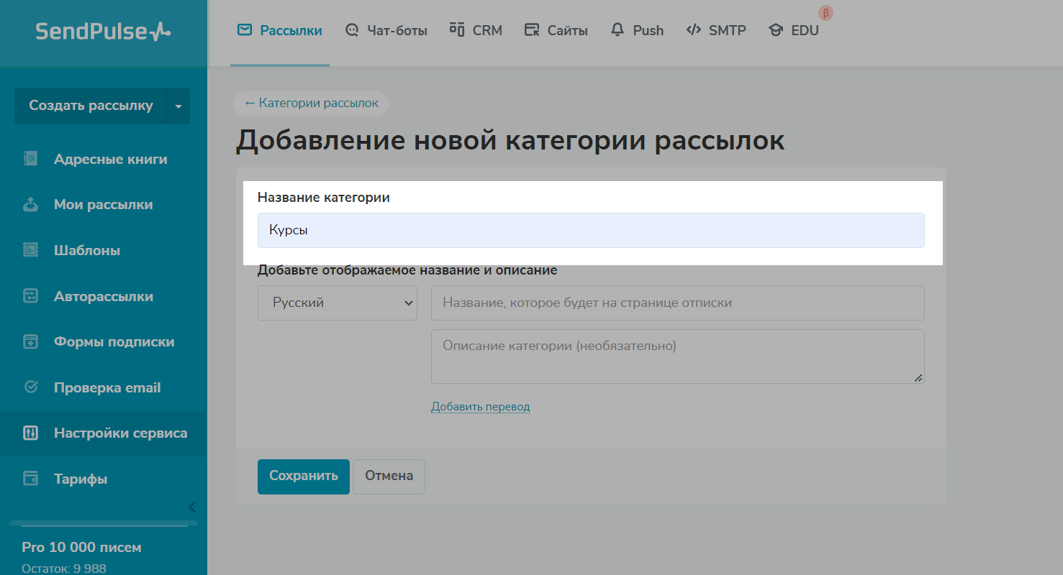Click the Отмена button
The width and height of the screenshot is (1063, 575).
tap(389, 476)
